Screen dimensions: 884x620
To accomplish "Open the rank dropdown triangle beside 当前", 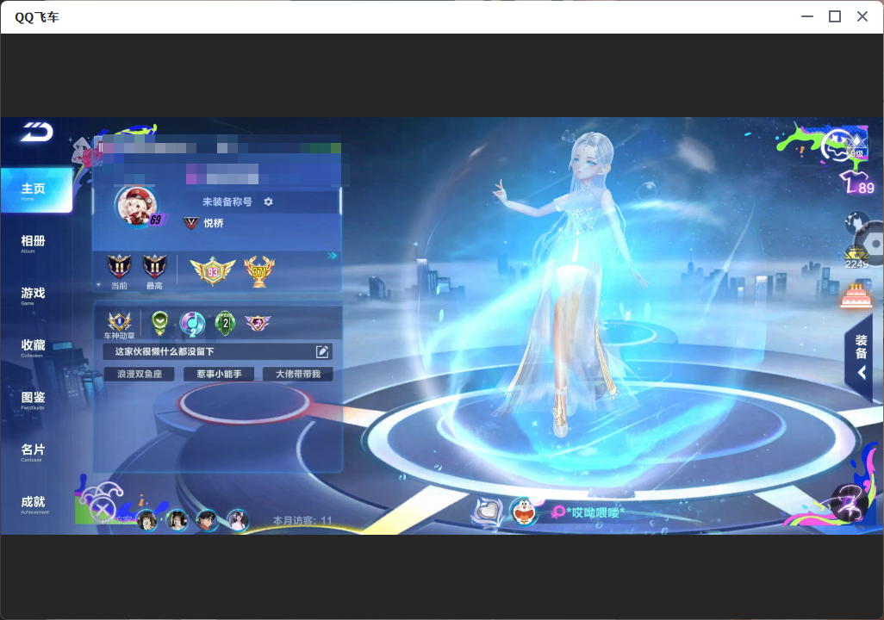I will point(99,285).
